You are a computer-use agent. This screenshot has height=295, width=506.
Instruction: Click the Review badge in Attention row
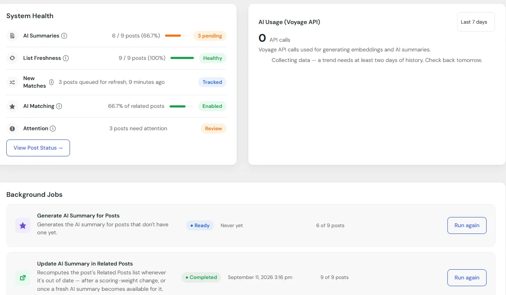[213, 129]
